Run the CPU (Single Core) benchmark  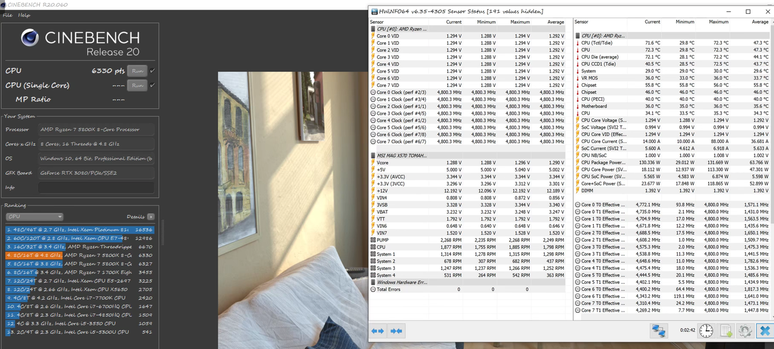click(137, 85)
